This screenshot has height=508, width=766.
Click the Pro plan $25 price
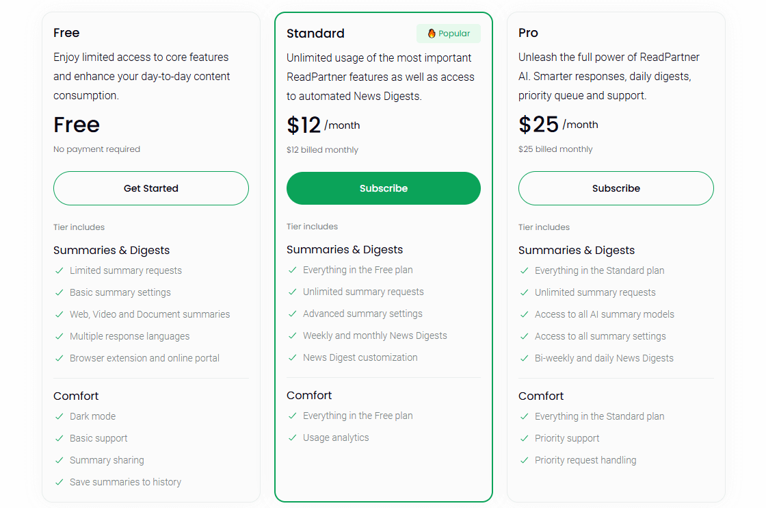click(x=539, y=125)
